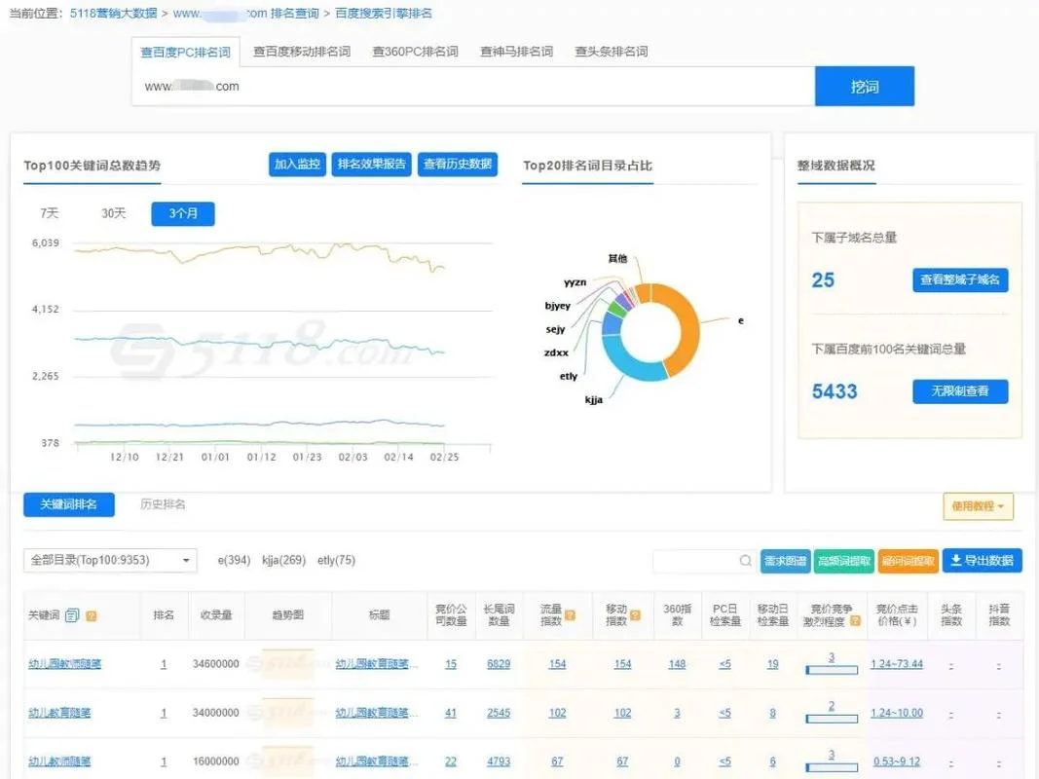Click bid price 1.24~10.00
Image resolution: width=1039 pixels, height=779 pixels.
click(897, 713)
